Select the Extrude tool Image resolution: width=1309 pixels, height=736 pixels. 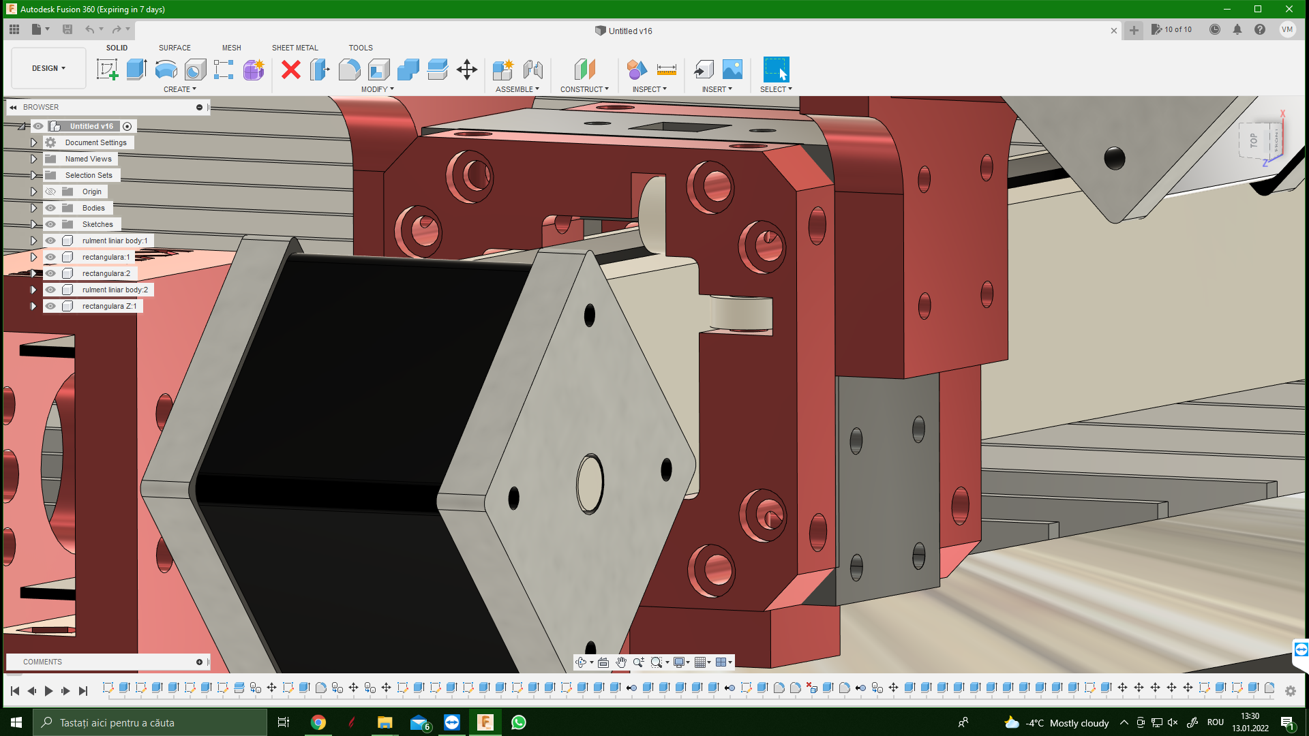136,70
